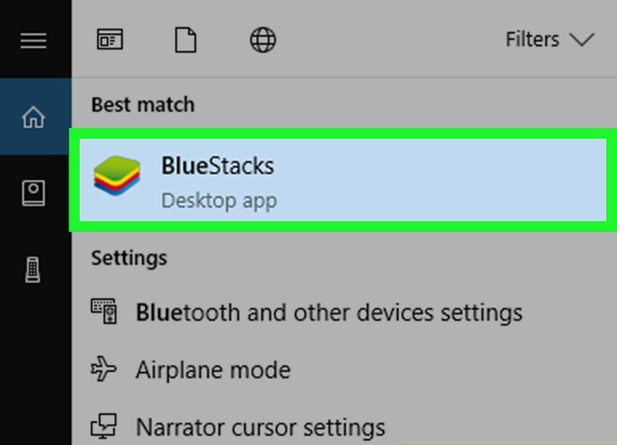Open the Filters dropdown label
The width and height of the screenshot is (617, 445).
(532, 40)
